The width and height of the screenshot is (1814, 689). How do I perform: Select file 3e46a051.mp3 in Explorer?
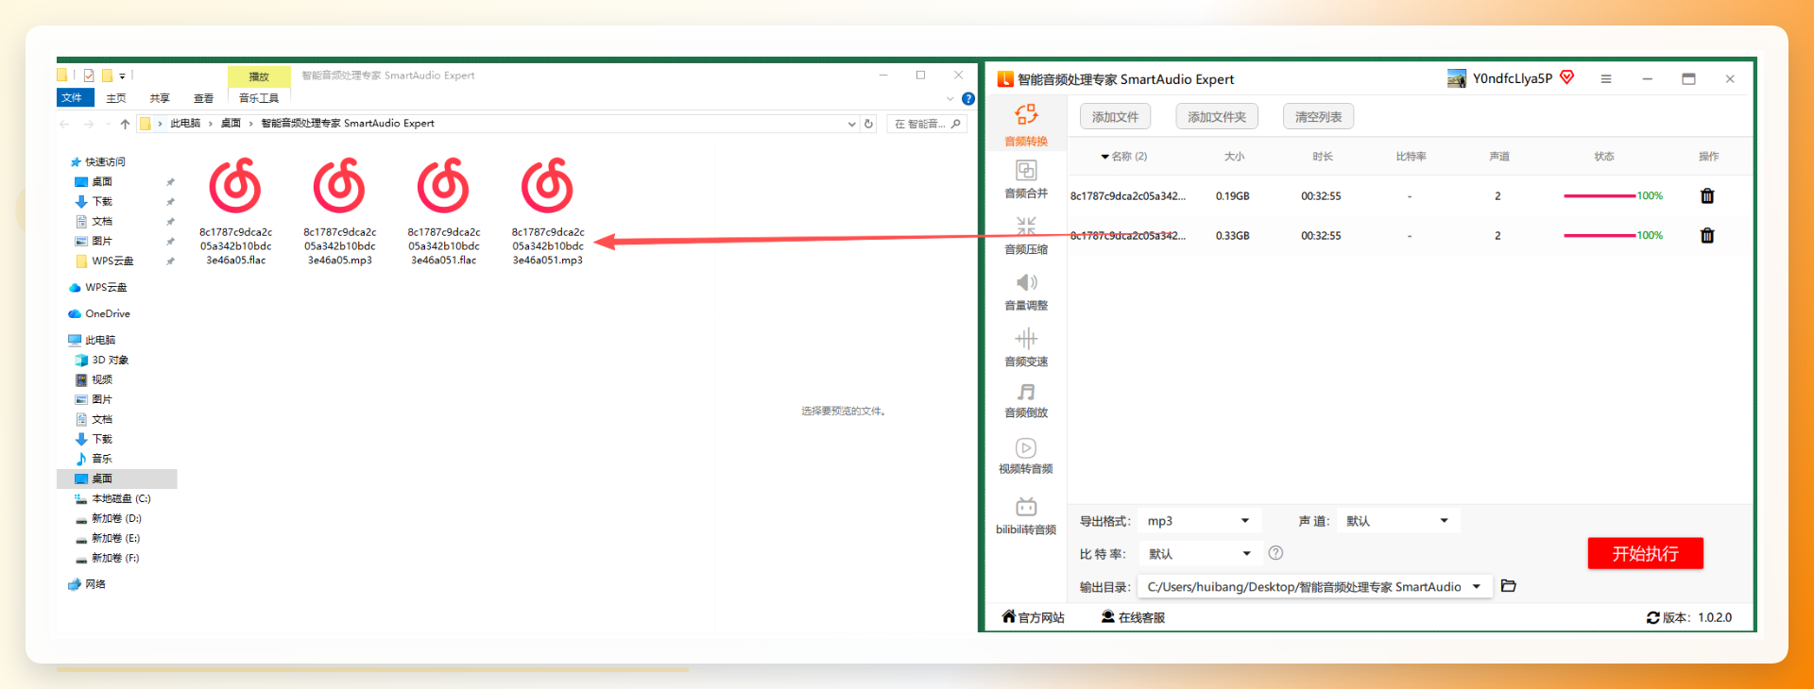pos(548,211)
